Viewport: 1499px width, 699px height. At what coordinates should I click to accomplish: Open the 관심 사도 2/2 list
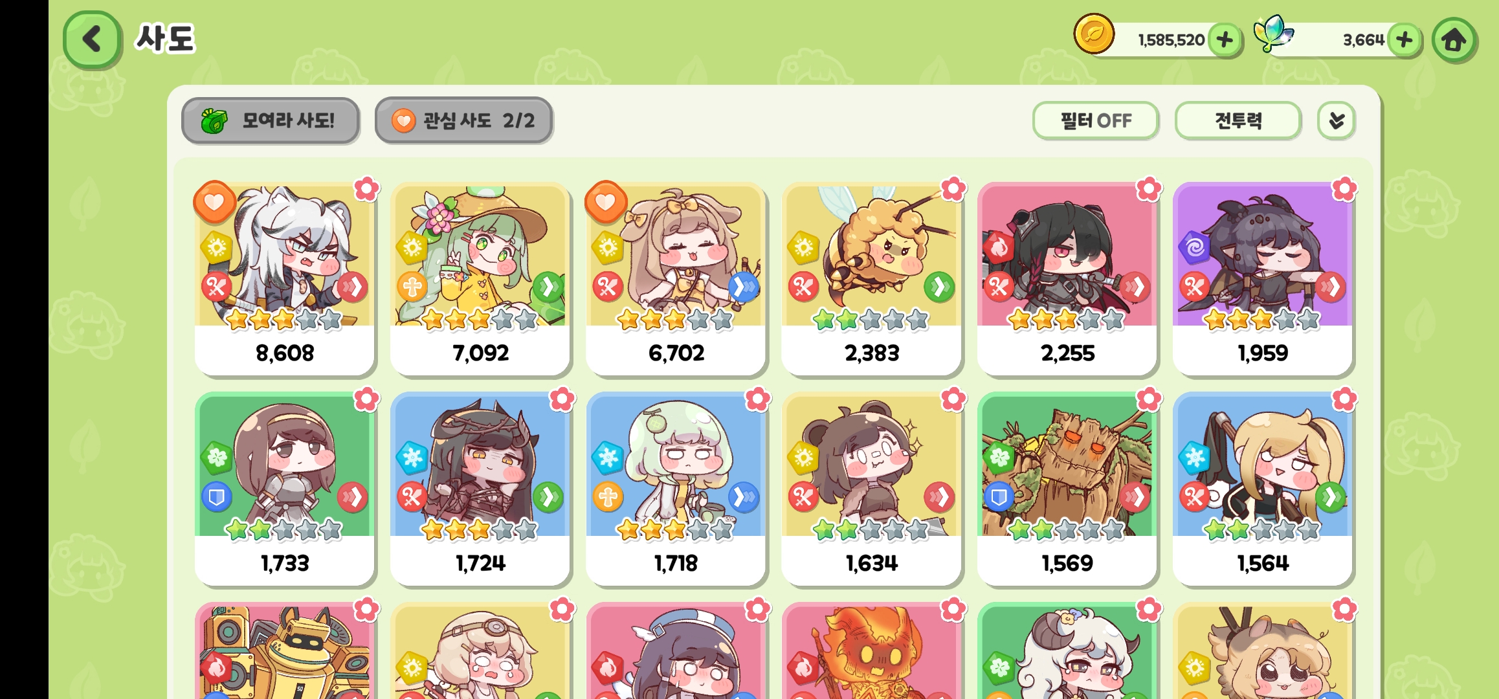(463, 120)
